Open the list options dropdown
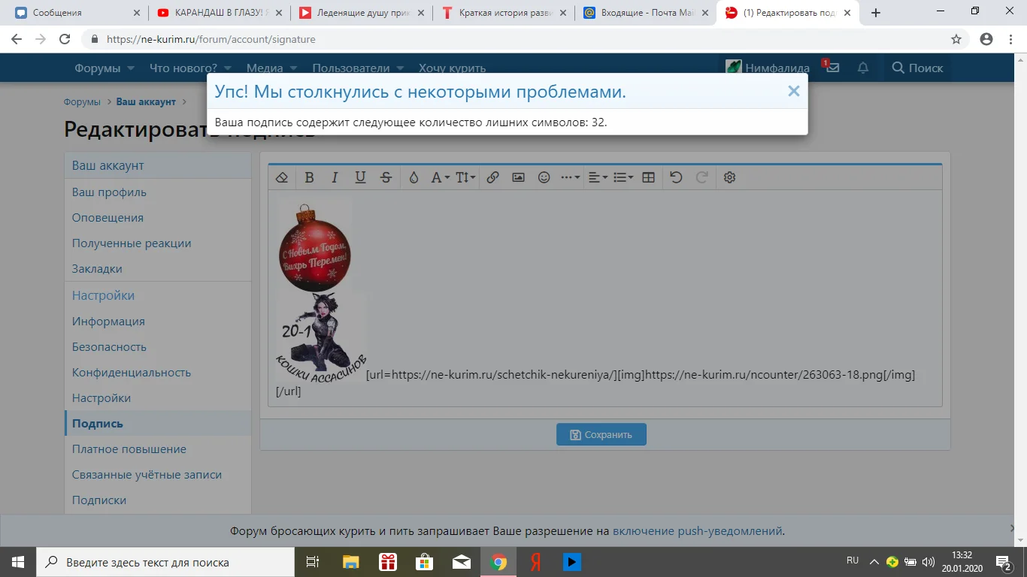 [x=623, y=177]
